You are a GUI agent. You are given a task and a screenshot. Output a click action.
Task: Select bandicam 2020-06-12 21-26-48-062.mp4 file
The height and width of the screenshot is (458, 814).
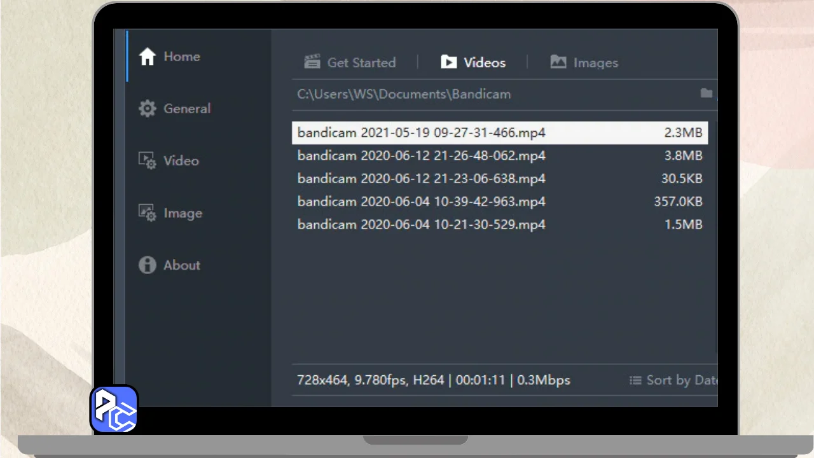pyautogui.click(x=421, y=156)
